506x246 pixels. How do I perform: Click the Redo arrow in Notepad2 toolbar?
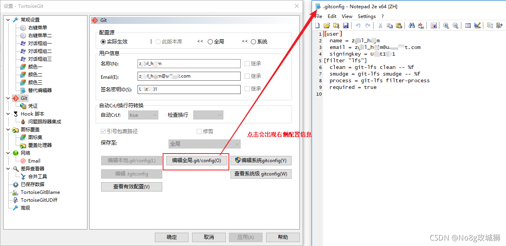pos(368,25)
